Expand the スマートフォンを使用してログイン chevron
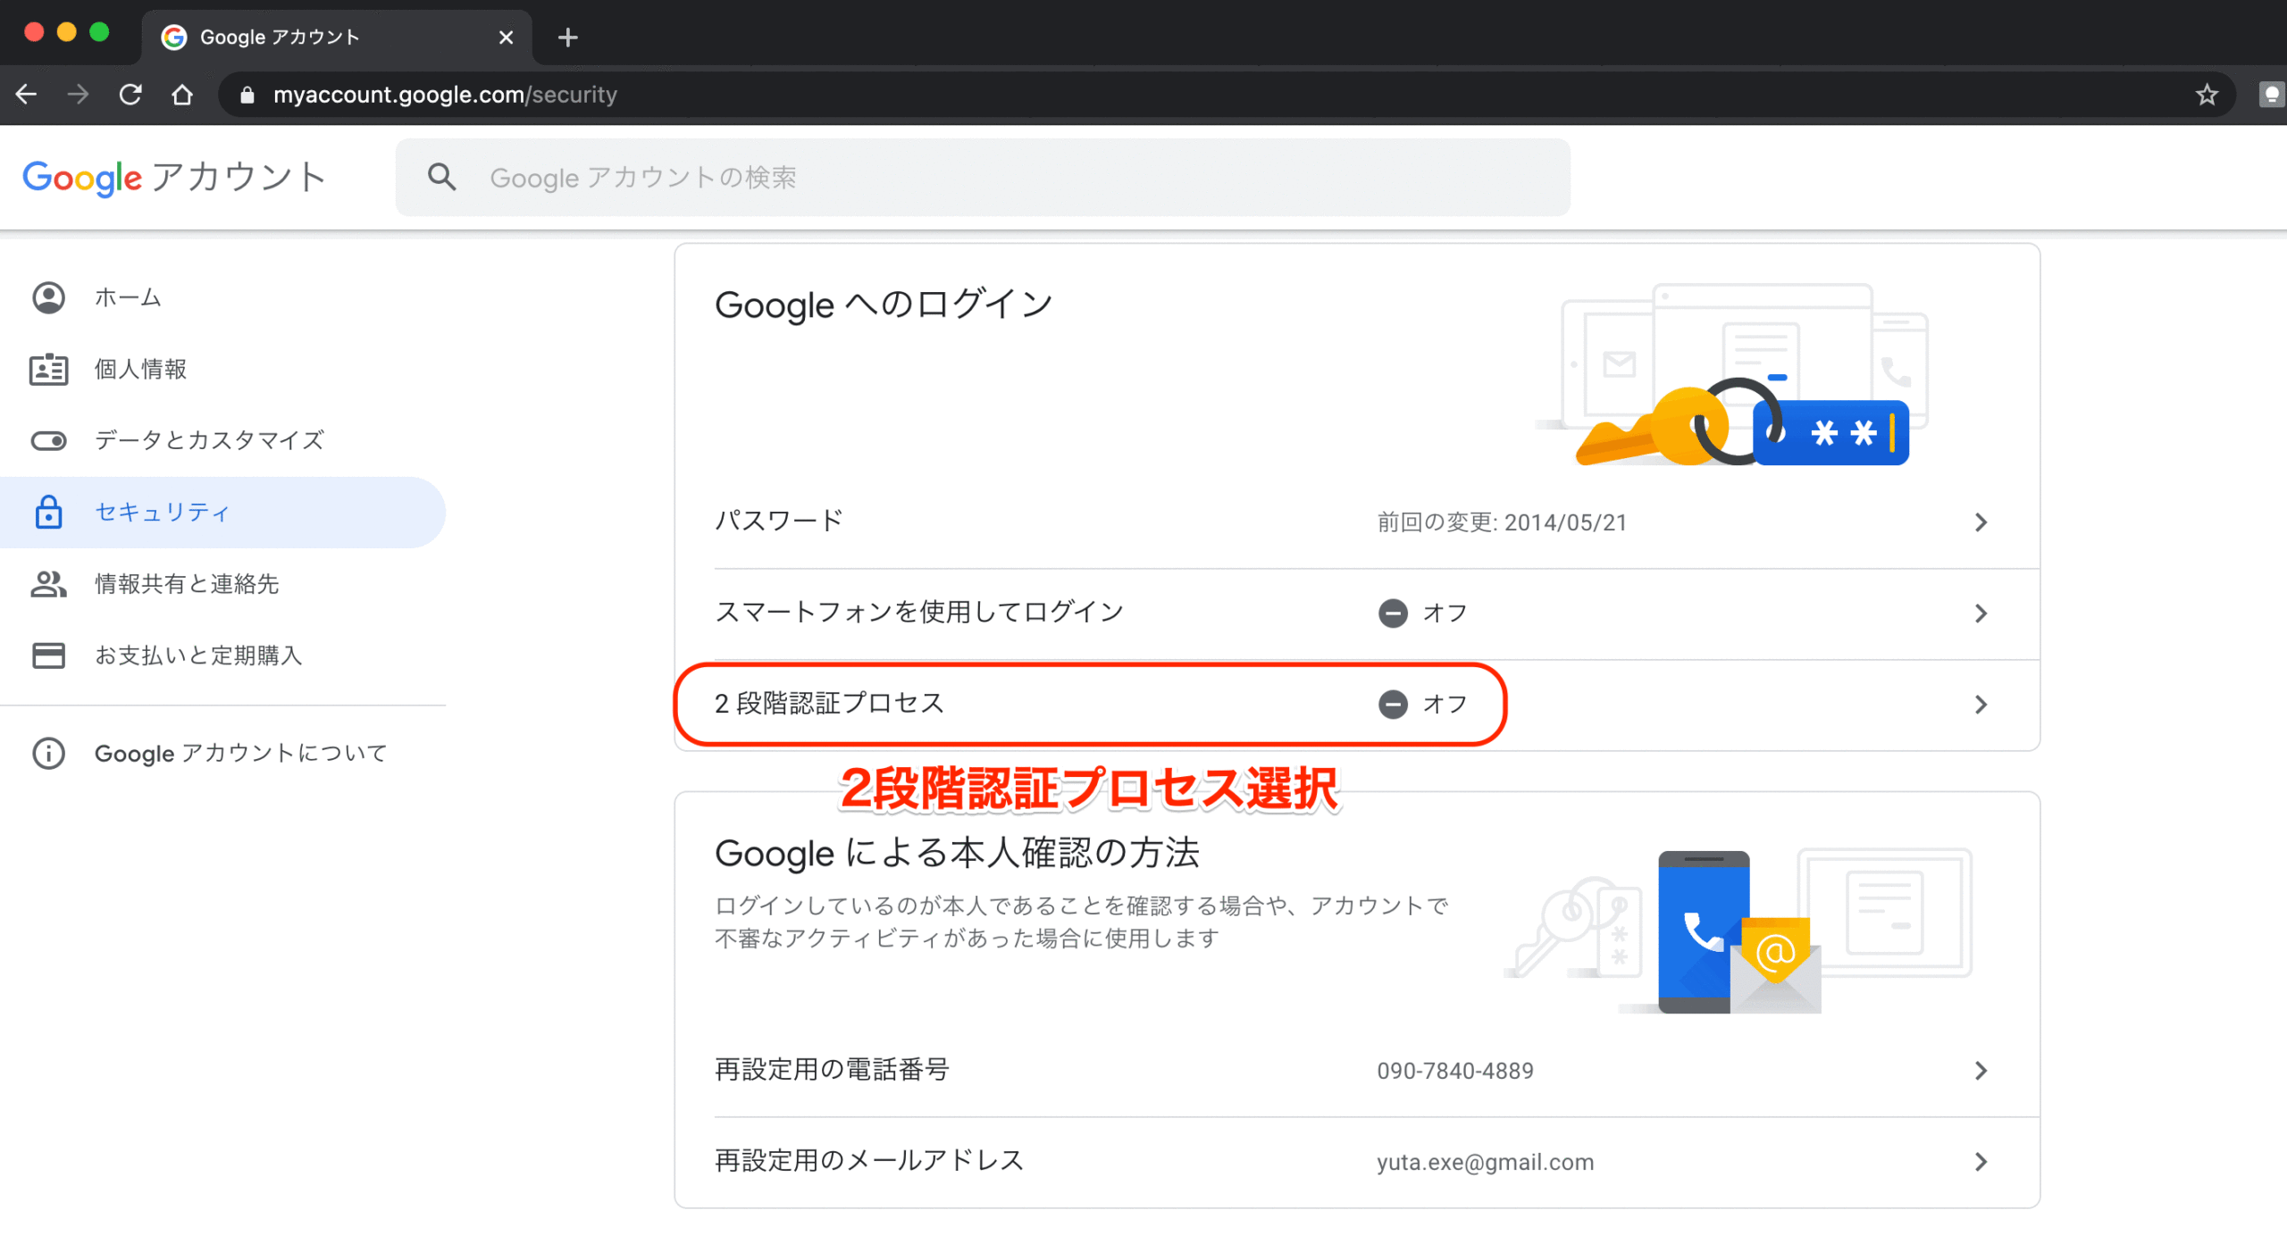 1981,613
